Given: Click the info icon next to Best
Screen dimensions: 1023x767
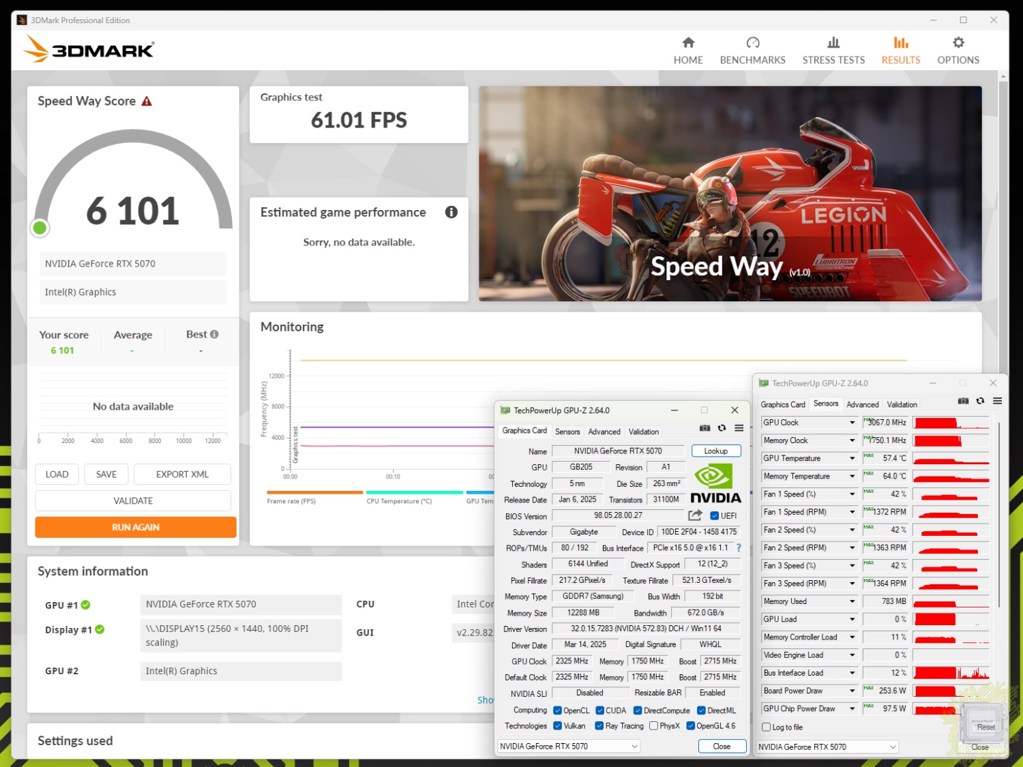Looking at the screenshot, I should (214, 334).
